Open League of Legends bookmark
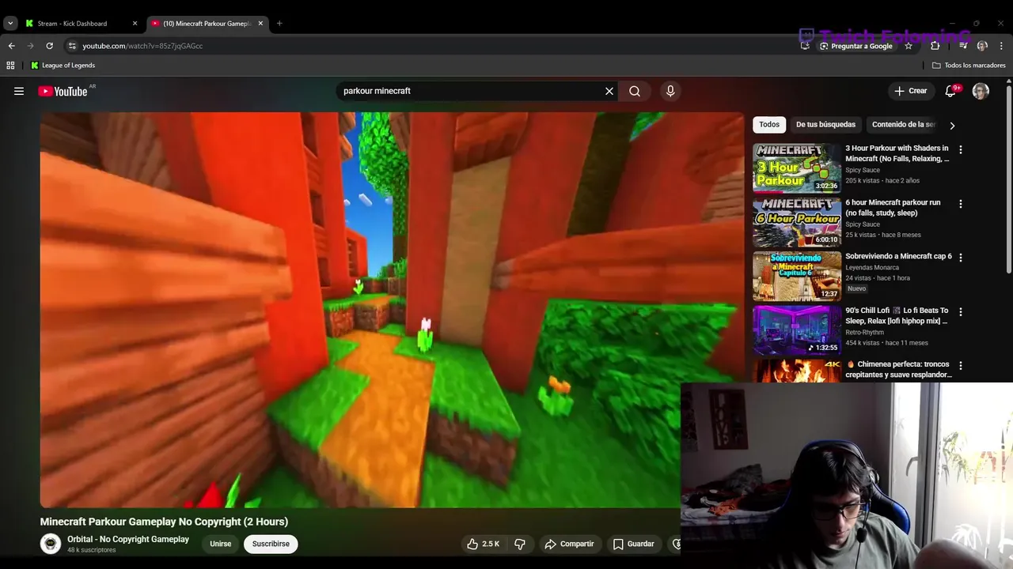 [63, 66]
